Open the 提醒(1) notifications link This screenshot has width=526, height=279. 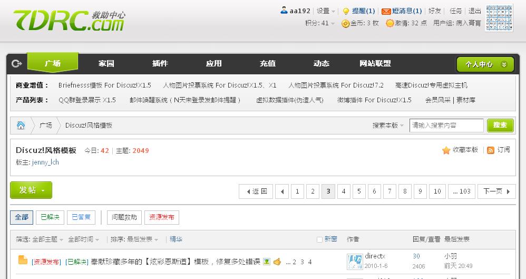pos(363,11)
